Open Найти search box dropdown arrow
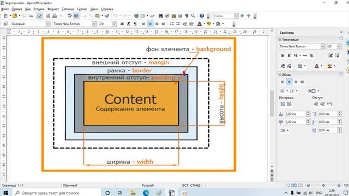This screenshot has width=349, height=196. (236, 16)
